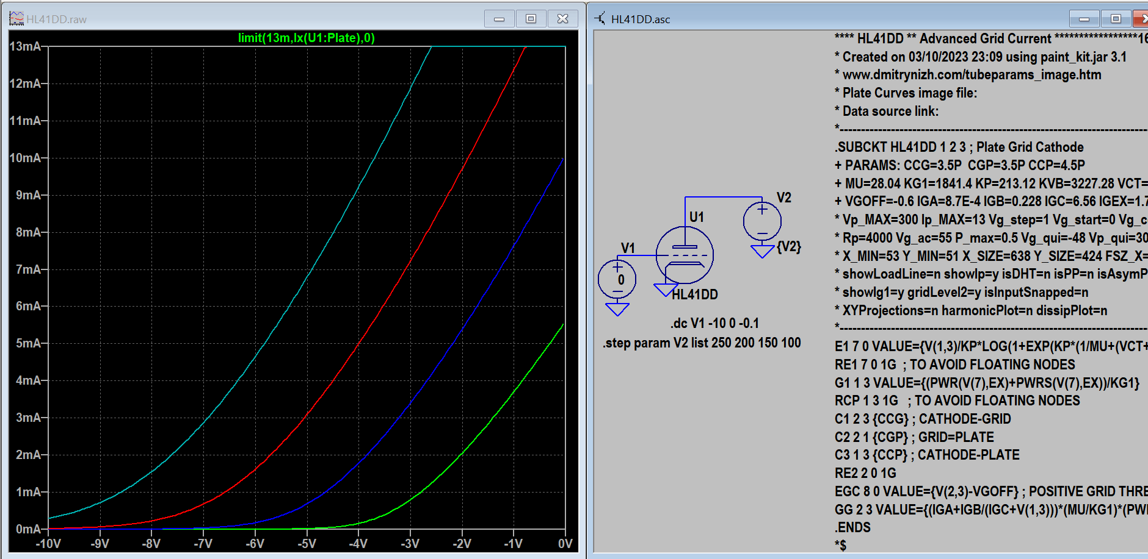Screen dimensions: 1148x559
Task: Click the 13mA y-axis label
Action: [x=25, y=46]
